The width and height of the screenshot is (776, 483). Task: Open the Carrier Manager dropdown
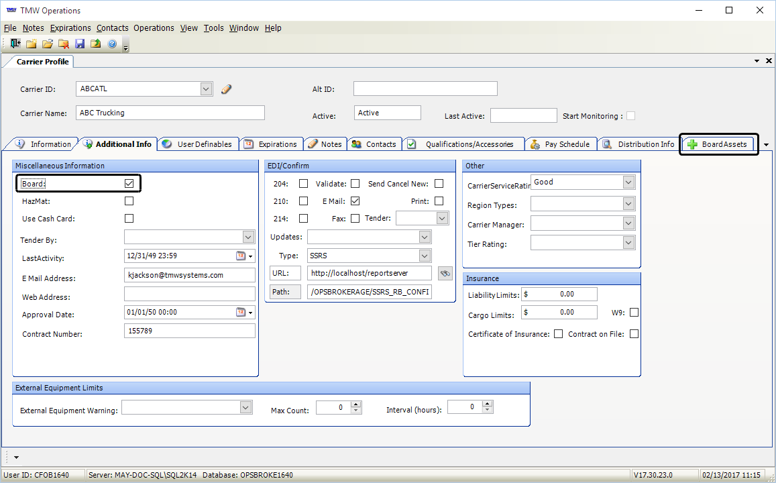[628, 223]
